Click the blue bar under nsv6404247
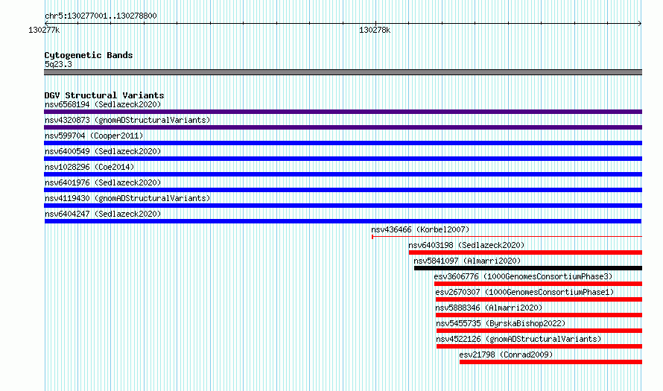Viewport: 663px width, 391px height. [343, 221]
